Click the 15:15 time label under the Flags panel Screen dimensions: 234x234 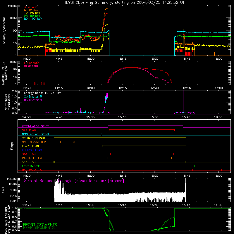pyautogui.click(x=122, y=176)
